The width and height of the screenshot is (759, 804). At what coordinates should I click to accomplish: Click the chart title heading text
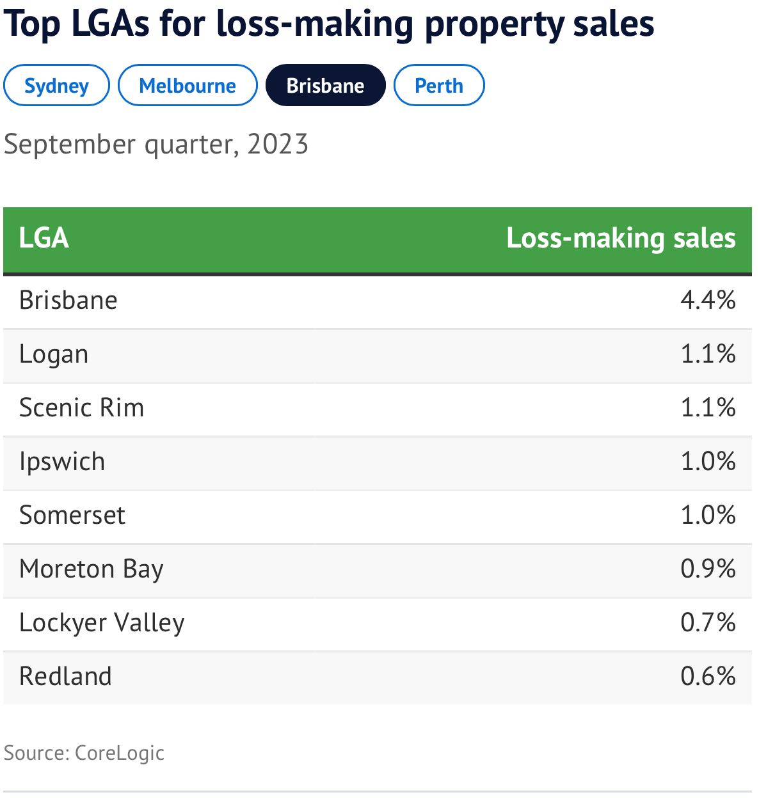(x=329, y=24)
